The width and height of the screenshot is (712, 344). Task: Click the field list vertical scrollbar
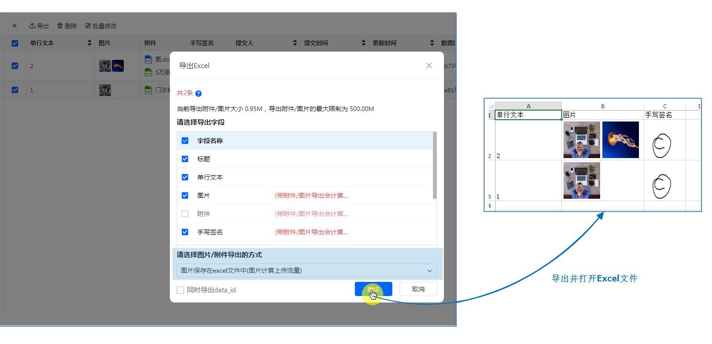[x=435, y=165]
